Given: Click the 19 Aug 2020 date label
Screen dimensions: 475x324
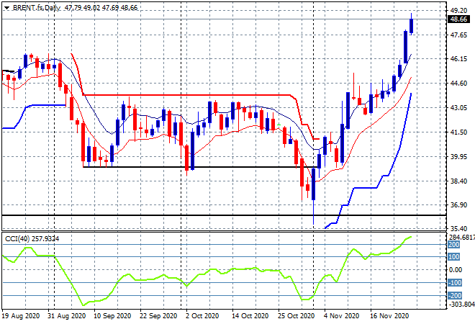Looking at the screenshot, I should click(x=21, y=316).
